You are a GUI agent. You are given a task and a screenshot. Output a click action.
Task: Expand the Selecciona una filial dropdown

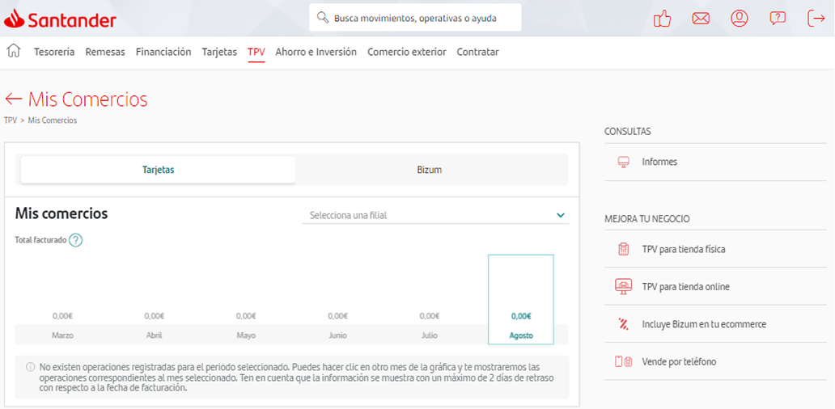tap(435, 215)
